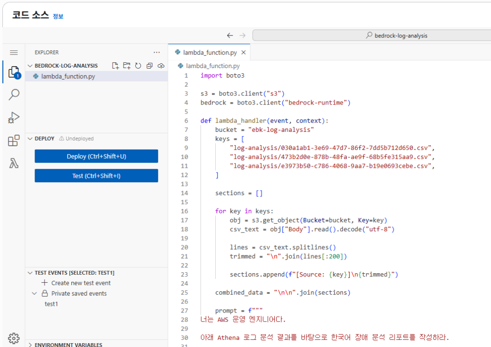Collapse the Private saved events group
491x347 pixels.
35,293
